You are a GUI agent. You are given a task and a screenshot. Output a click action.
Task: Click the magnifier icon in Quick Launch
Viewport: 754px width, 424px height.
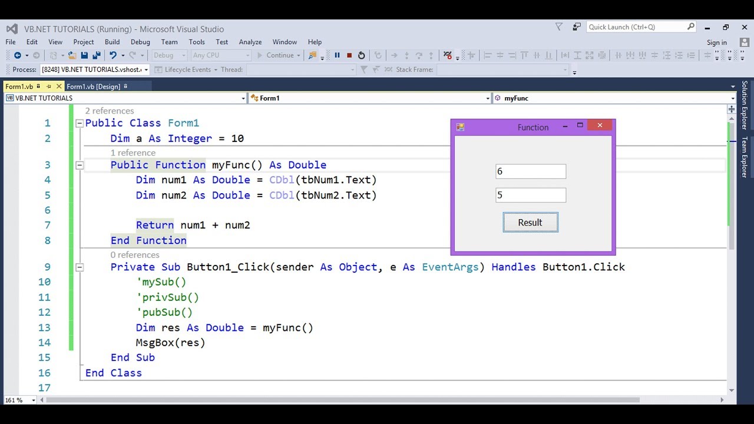[690, 26]
